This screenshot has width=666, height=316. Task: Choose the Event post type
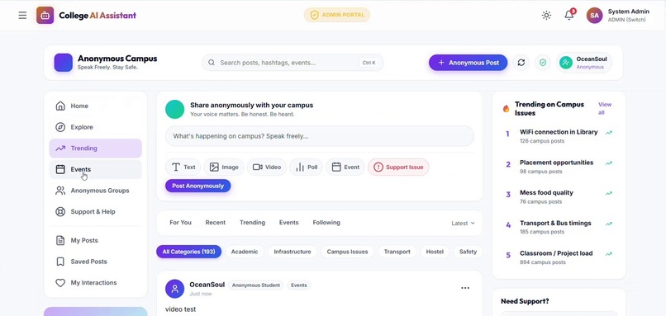click(x=345, y=167)
